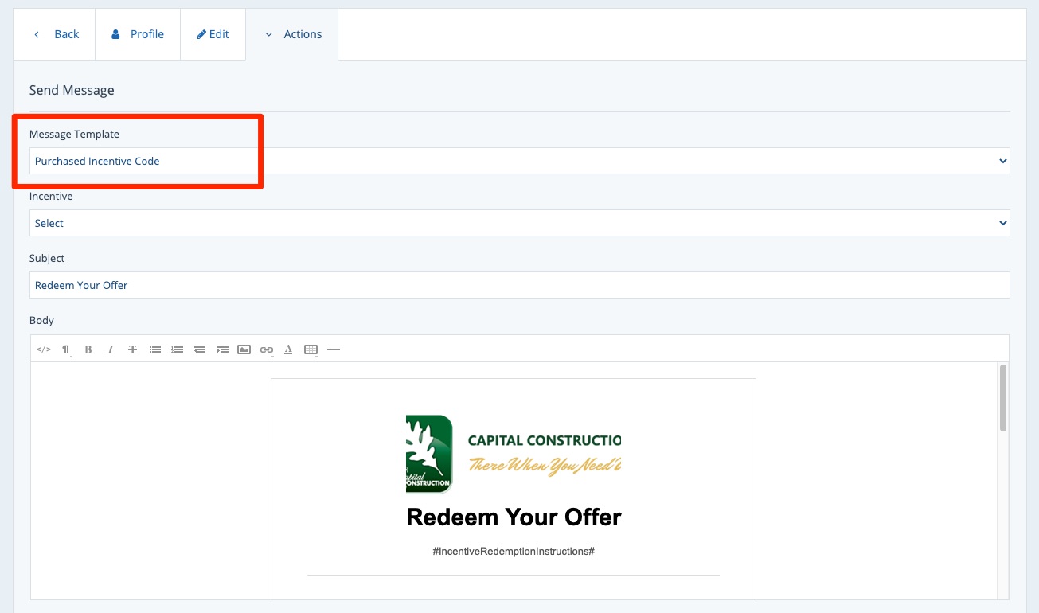Viewport: 1039px width, 613px height.
Task: Open the Actions dropdown tab
Action: click(292, 34)
